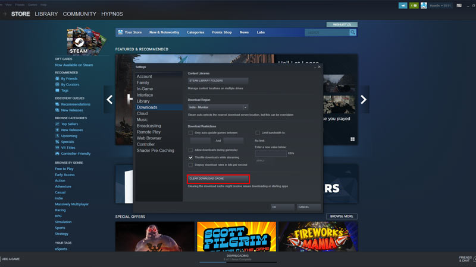Click the discovery Recommendations icon in sidebar

(57, 104)
